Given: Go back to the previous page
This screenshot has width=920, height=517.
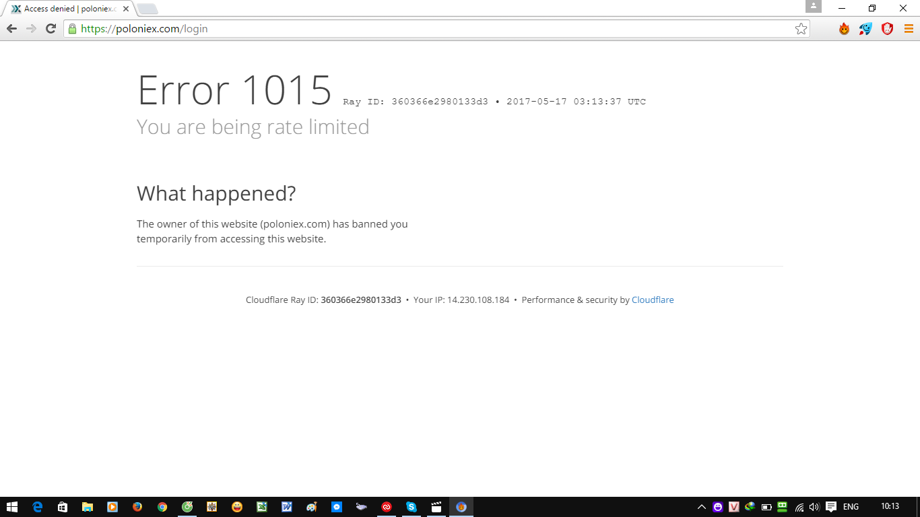Looking at the screenshot, I should pyautogui.click(x=11, y=29).
